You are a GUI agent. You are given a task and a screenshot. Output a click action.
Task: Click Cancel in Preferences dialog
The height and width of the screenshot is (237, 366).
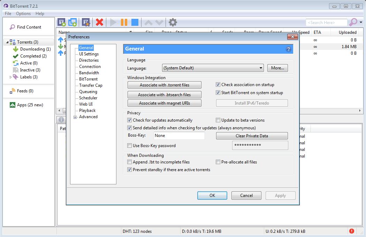coord(246,196)
